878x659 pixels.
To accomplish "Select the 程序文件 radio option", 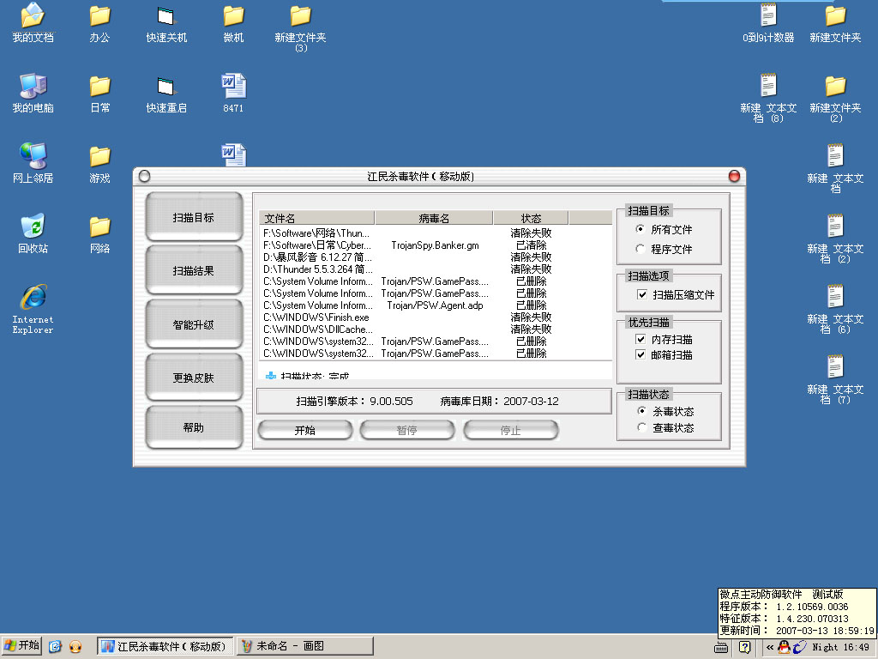I will tap(640, 248).
